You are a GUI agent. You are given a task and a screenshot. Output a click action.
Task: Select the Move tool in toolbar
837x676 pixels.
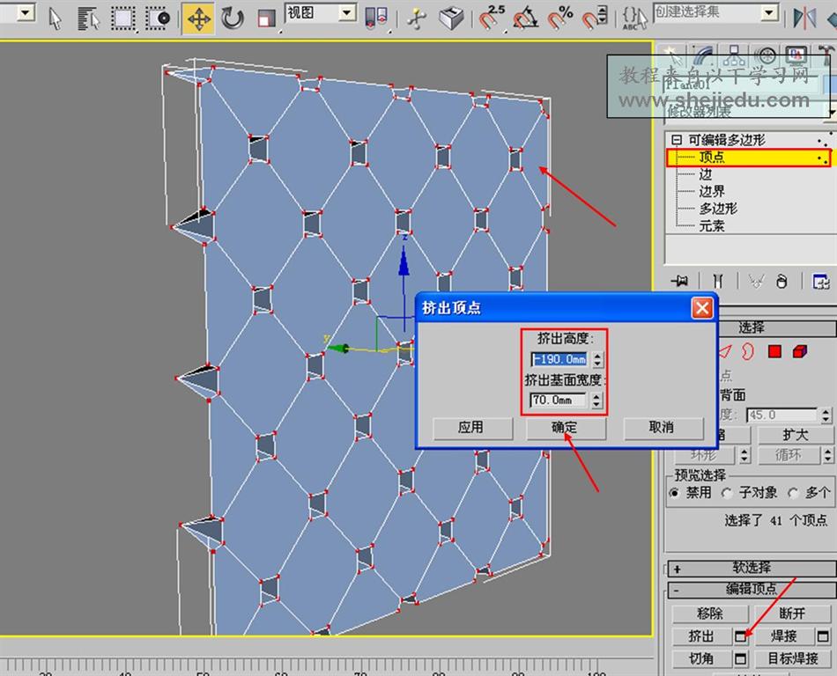(x=198, y=18)
